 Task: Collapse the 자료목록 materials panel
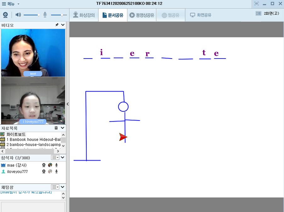[63, 128]
